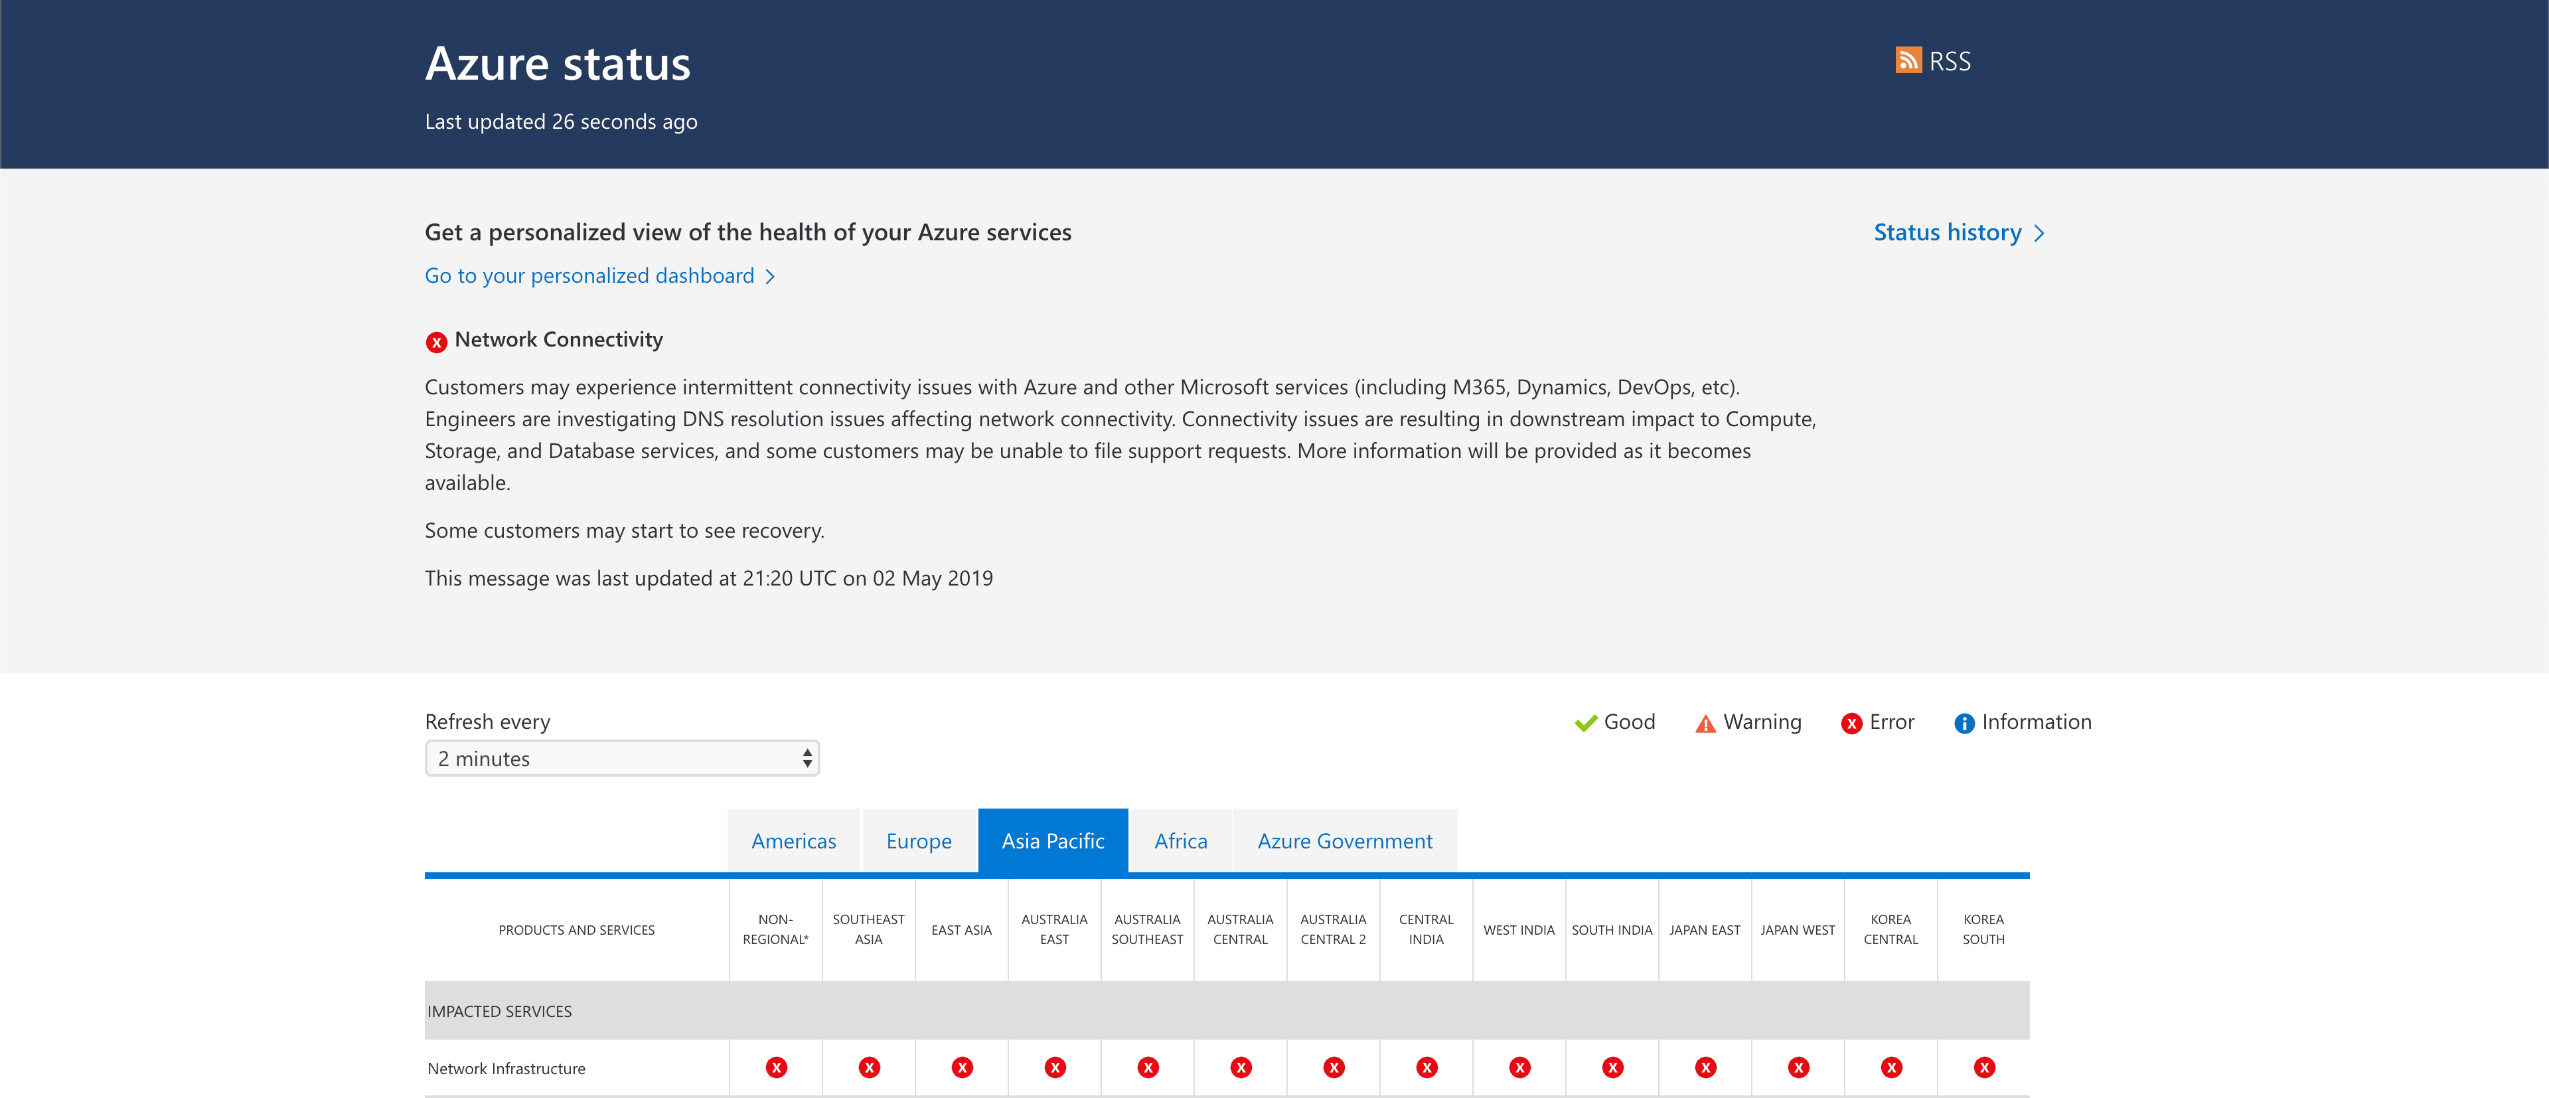Click the Australia East column header
This screenshot has width=2549, height=1098.
pos(1054,930)
